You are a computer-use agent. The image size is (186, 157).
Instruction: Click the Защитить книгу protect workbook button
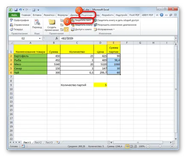pyautogui.click(x=82, y=25)
